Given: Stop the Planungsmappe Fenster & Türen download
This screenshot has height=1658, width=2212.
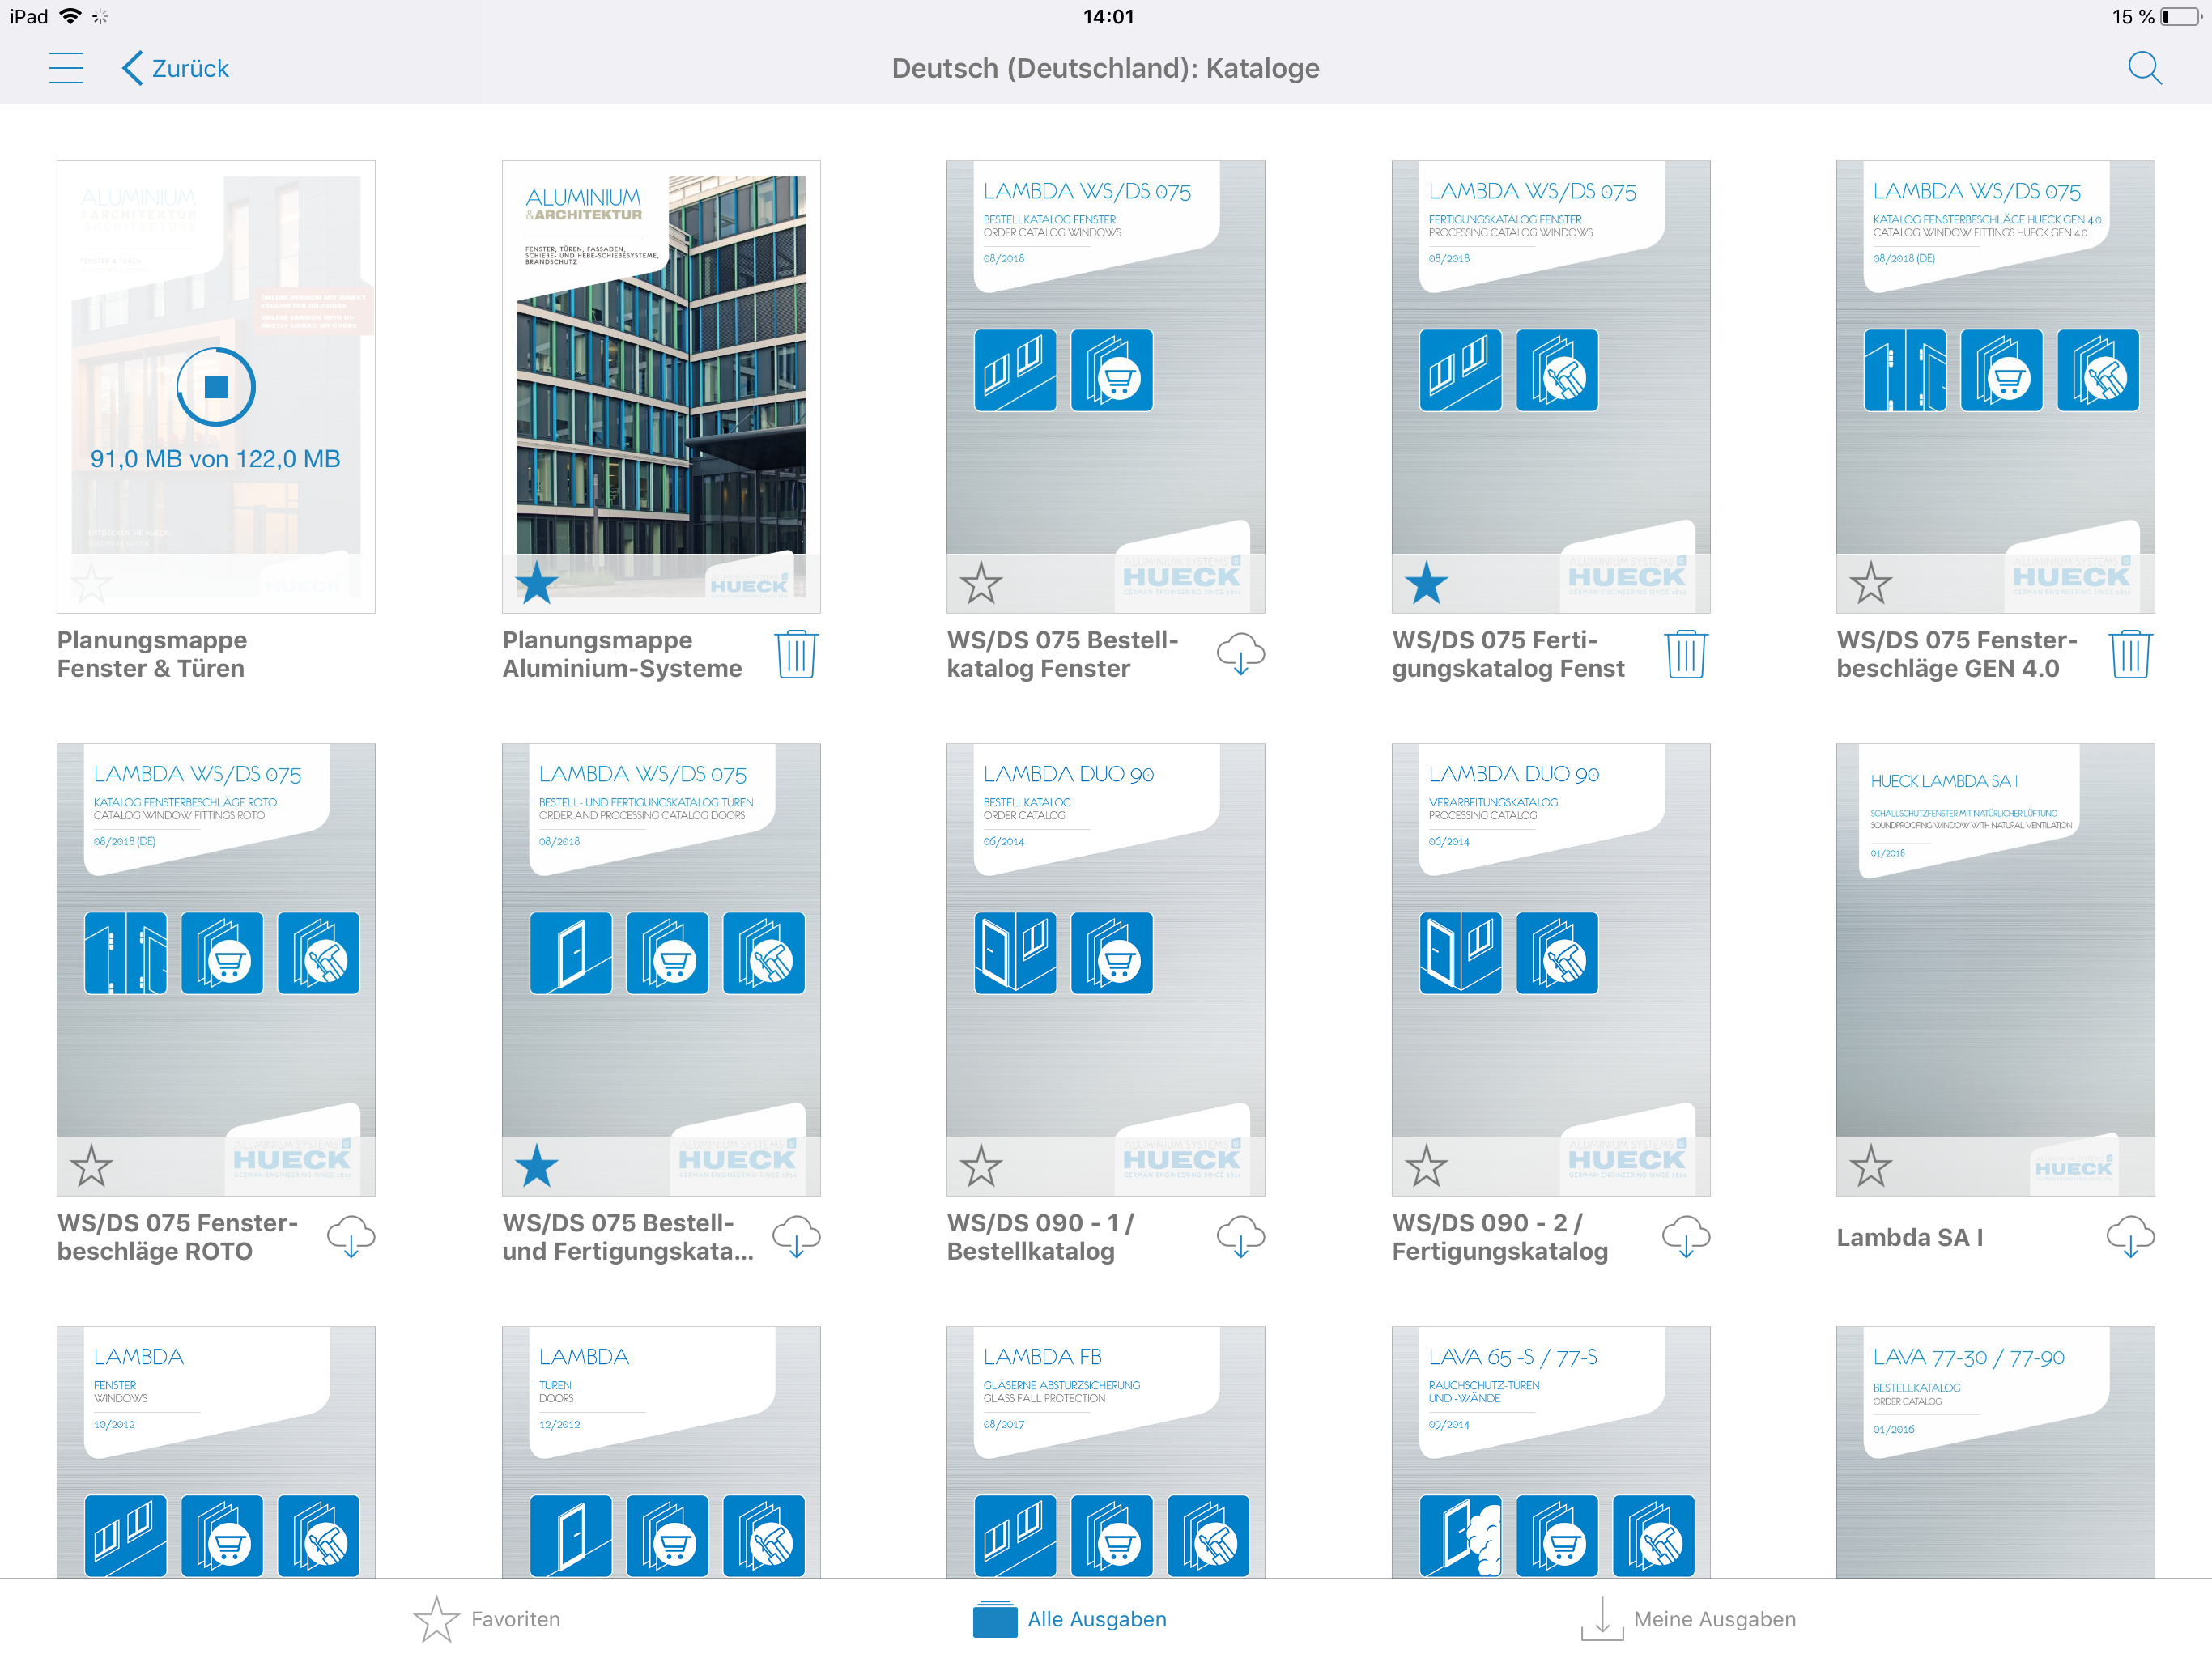Looking at the screenshot, I should tap(216, 387).
